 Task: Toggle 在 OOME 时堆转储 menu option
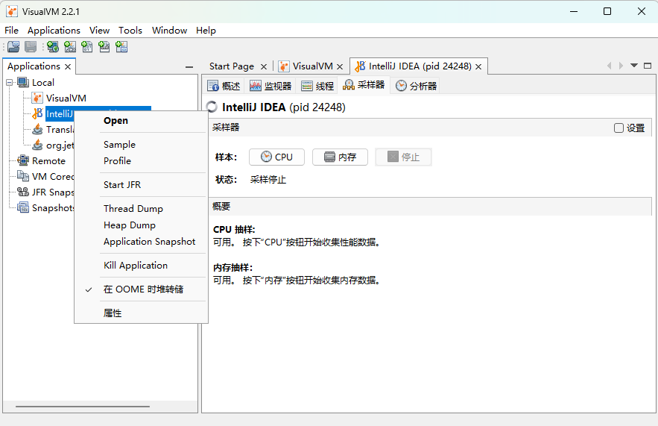tap(142, 289)
